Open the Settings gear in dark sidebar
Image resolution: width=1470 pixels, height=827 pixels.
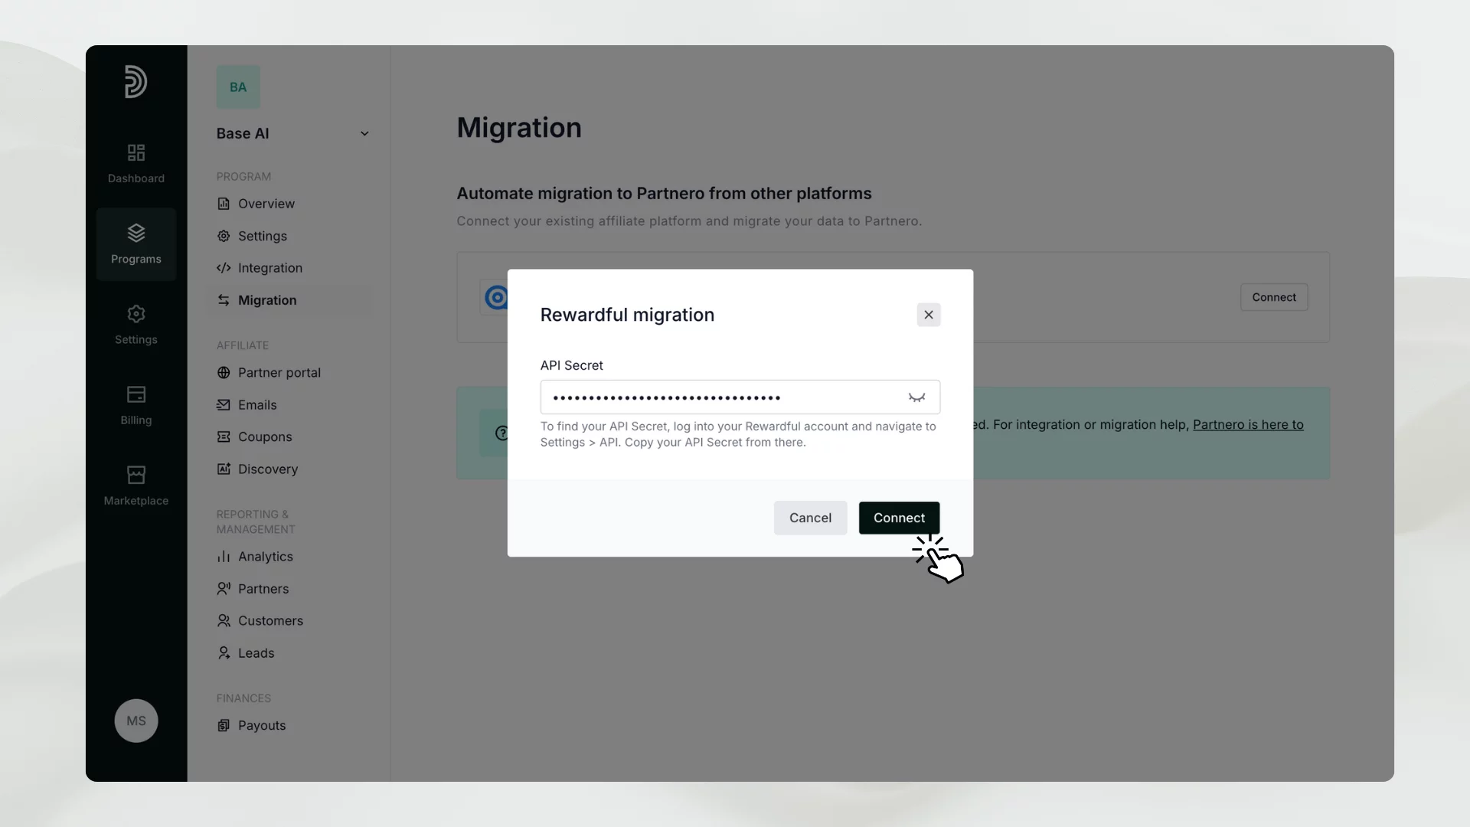click(x=136, y=314)
